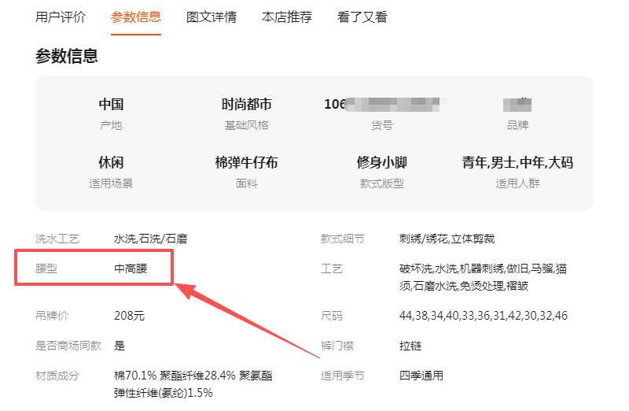Click the 参数信息 section heading
629x411 pixels.
coord(67,56)
